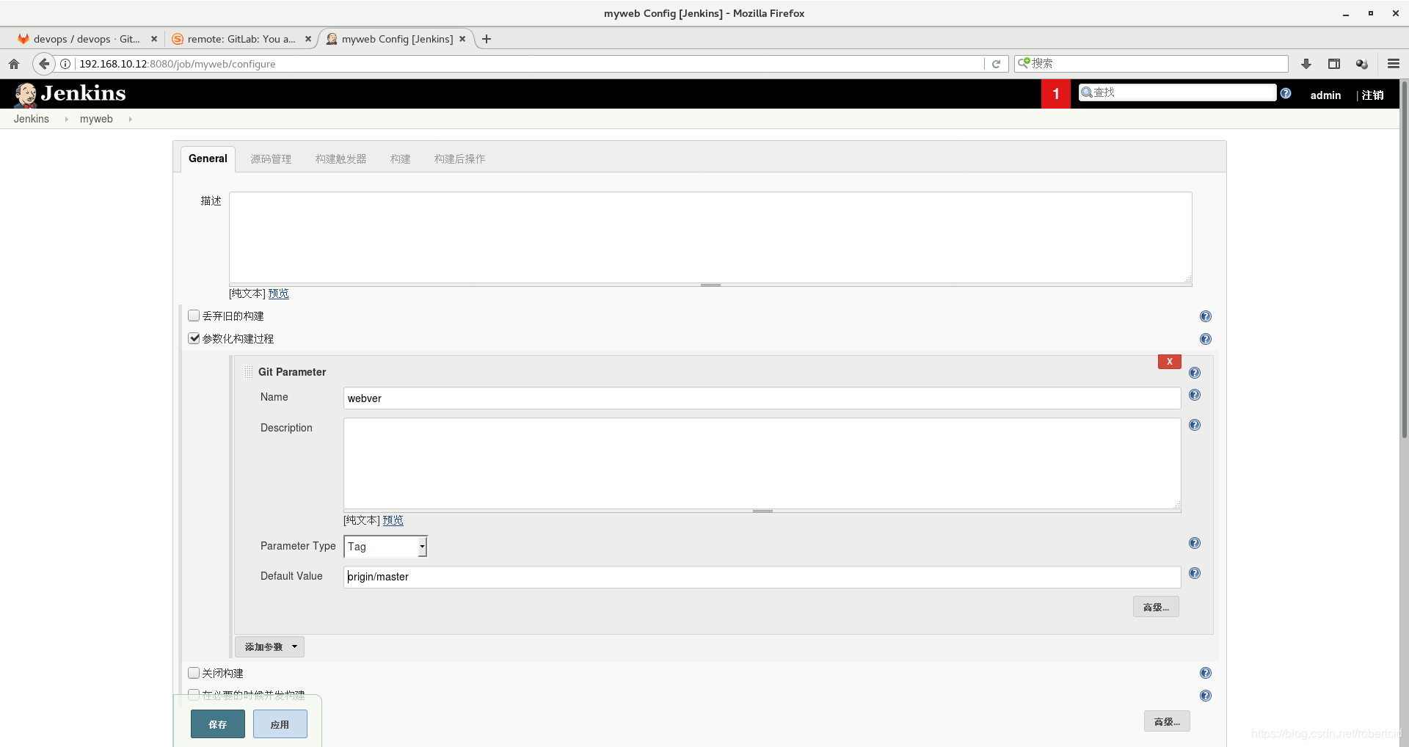This screenshot has width=1409, height=747.
Task: Grab the parameter Description textarea resize bar
Action: coord(762,511)
